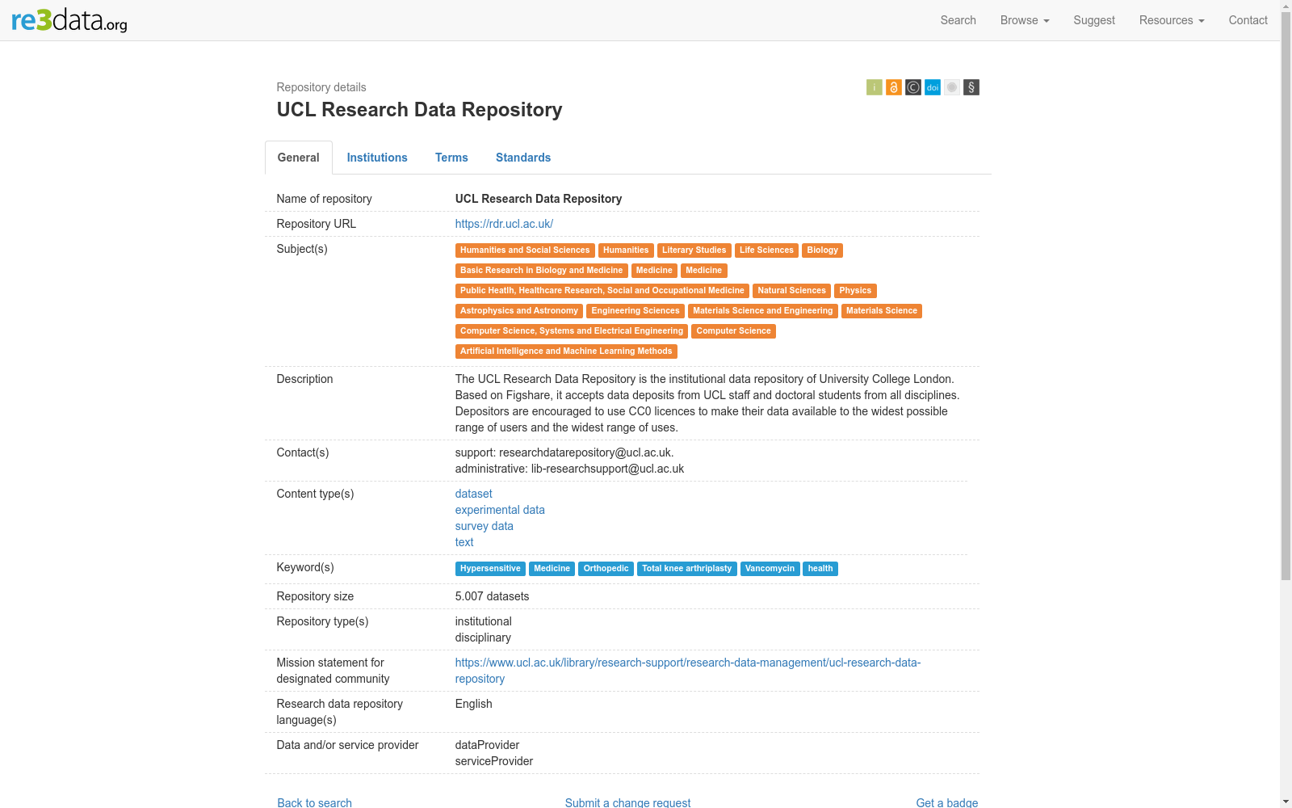Click the 'English' language value
The height and width of the screenshot is (808, 1292).
point(474,704)
